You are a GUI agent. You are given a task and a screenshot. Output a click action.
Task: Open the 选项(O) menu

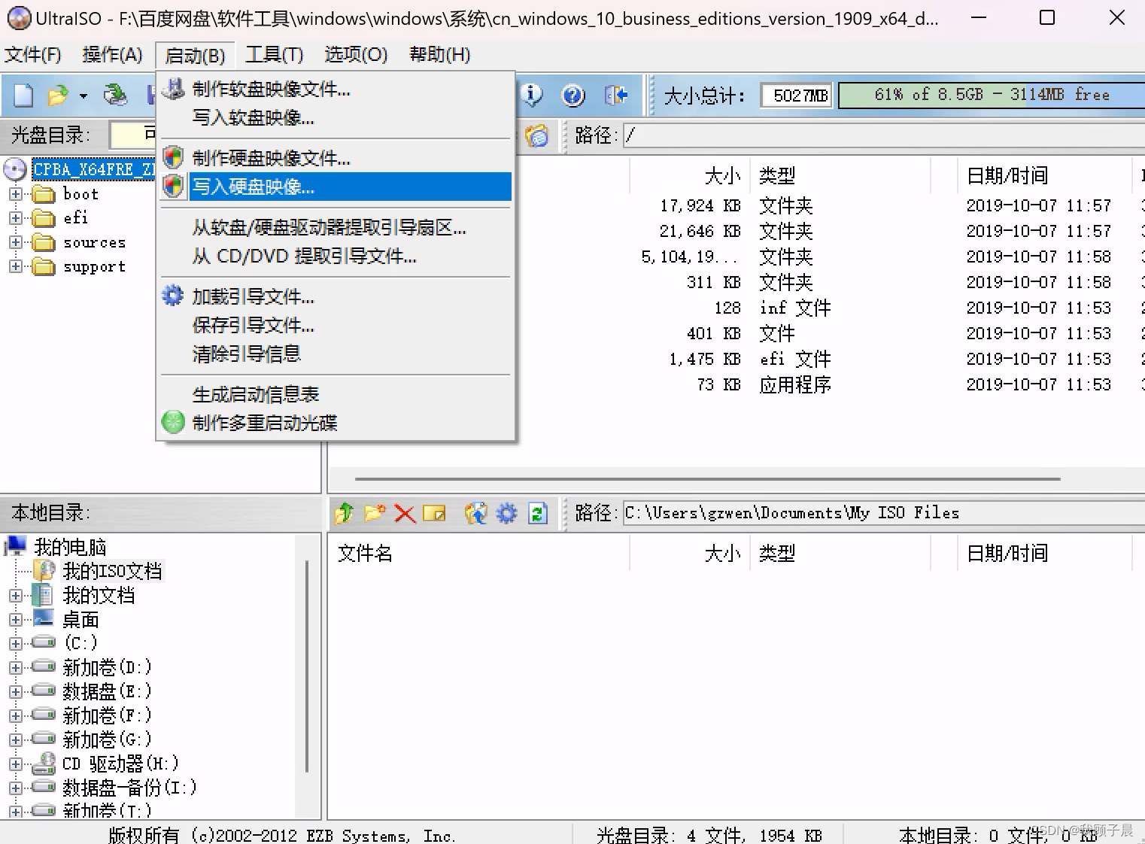pos(356,55)
